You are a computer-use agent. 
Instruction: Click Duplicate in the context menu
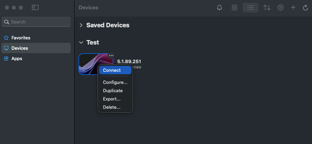pyautogui.click(x=113, y=90)
